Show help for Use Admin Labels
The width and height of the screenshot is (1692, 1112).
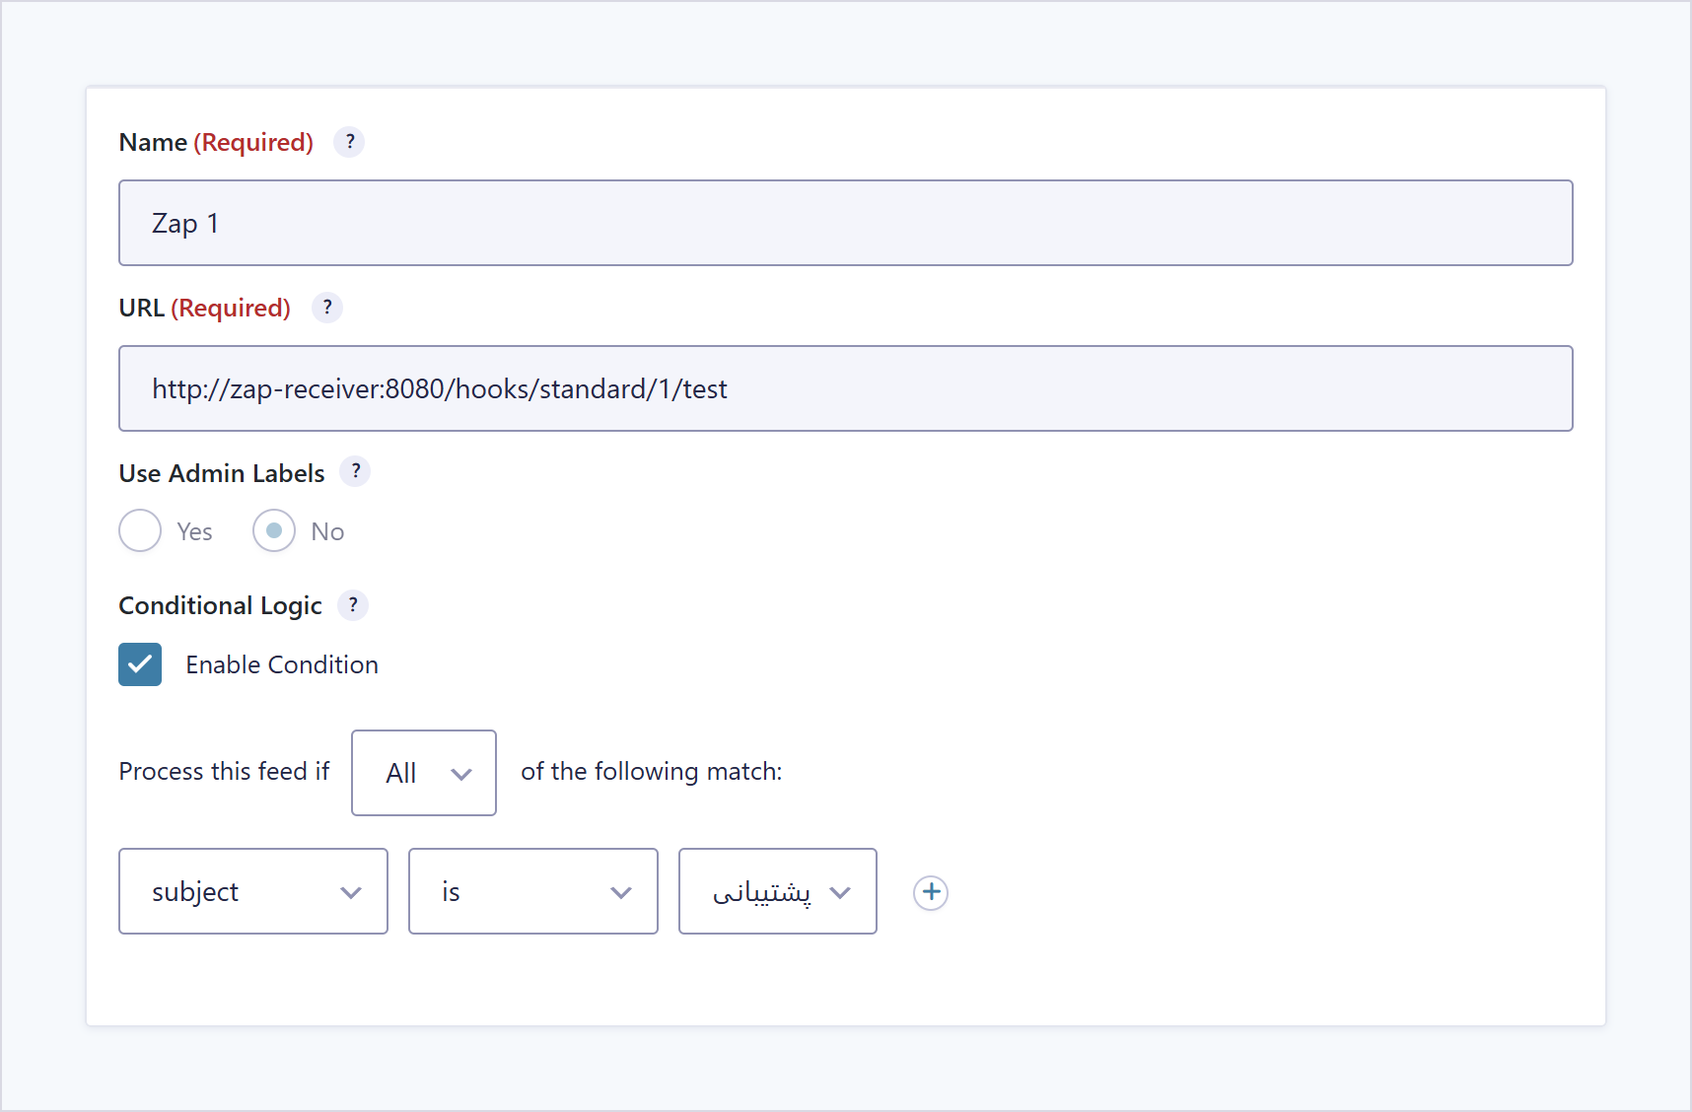355,471
